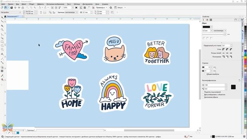
Task: Select the Freehand curve tool
Action: [2, 34]
